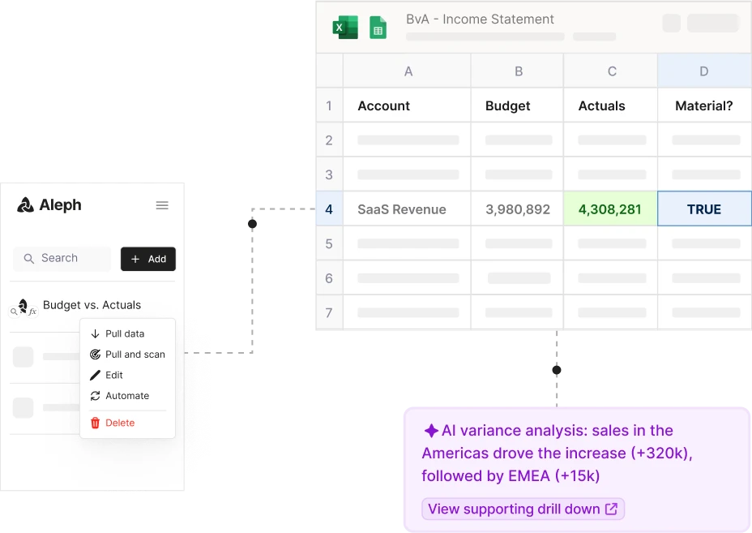Click the Google Sheets icon

point(378,28)
